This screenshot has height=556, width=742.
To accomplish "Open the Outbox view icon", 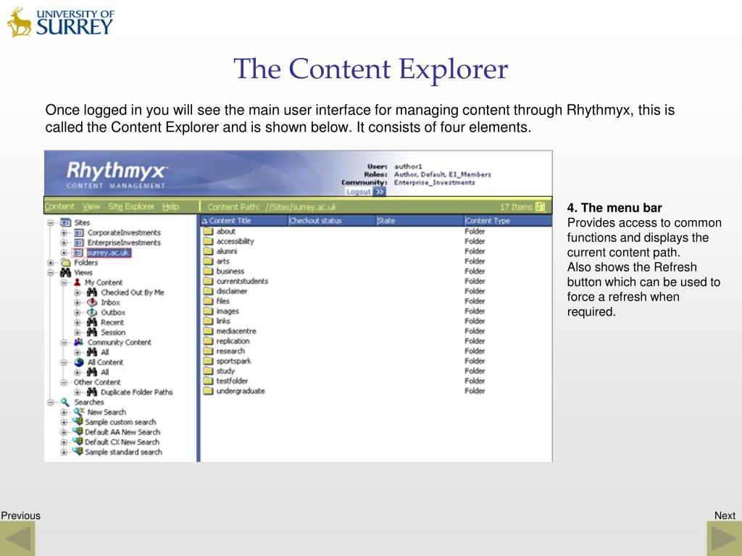I will (x=92, y=312).
